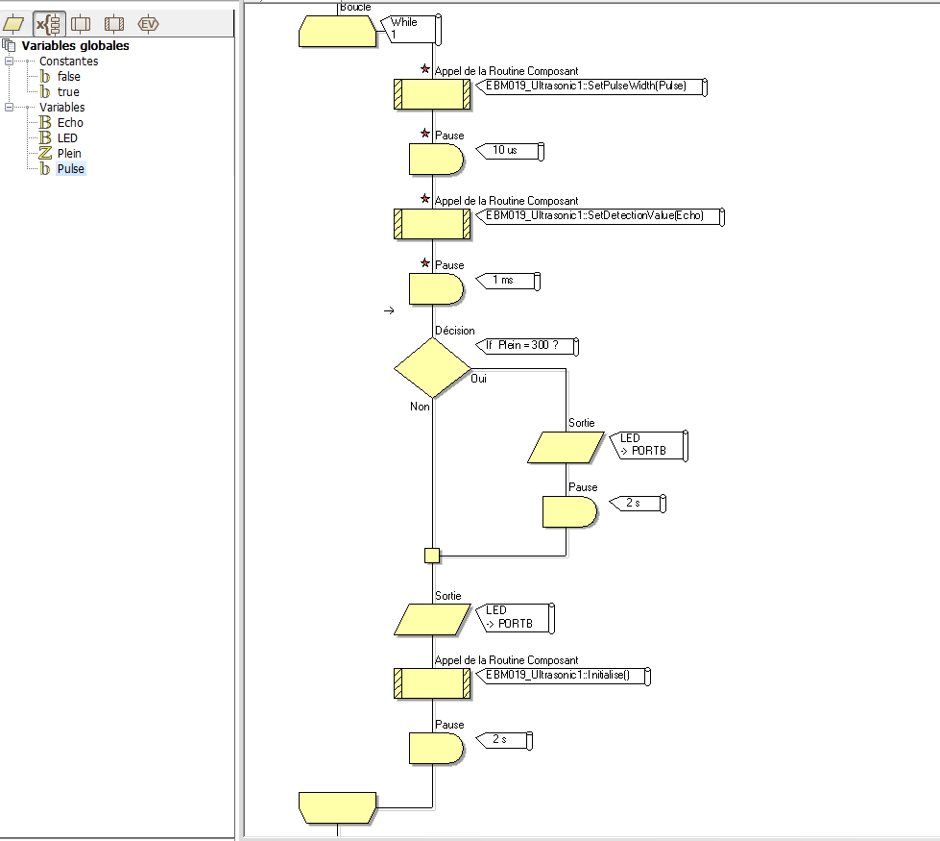The width and height of the screenshot is (940, 841).
Task: Select the Pulse variable
Action: tap(71, 168)
